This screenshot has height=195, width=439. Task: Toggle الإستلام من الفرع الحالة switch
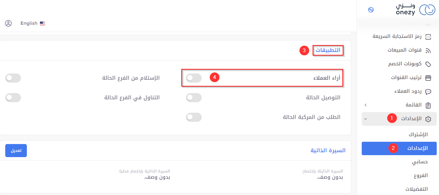point(13,78)
